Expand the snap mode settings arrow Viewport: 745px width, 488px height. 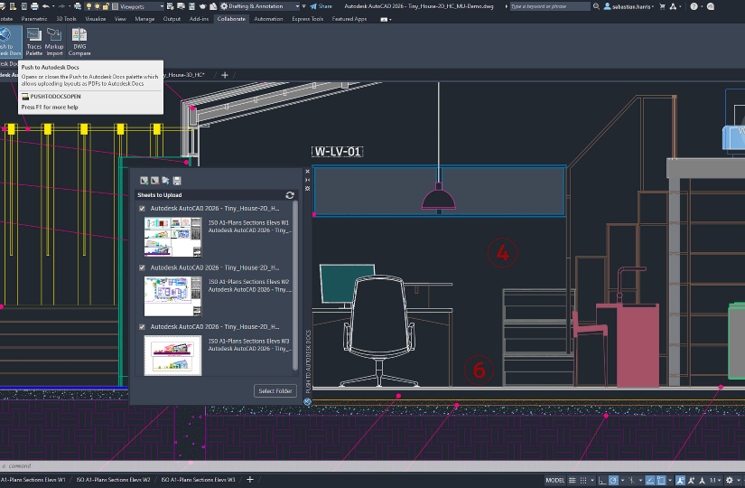point(592,481)
